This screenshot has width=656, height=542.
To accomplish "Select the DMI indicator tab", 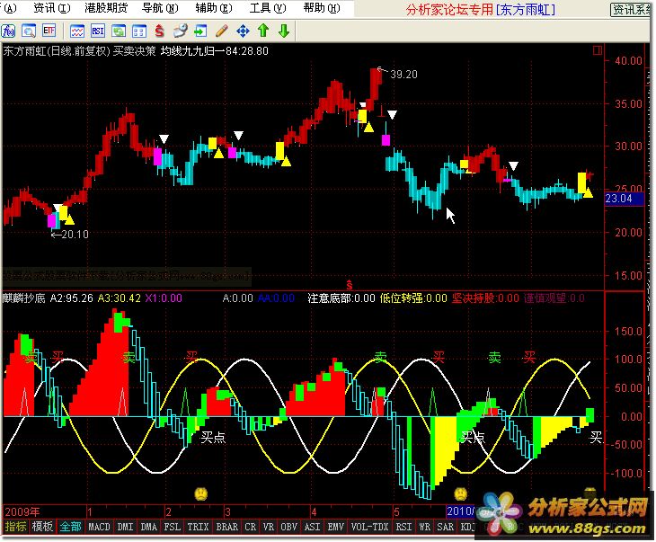I will coord(126,527).
